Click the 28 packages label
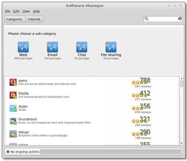187x161 pixels. (111, 58)
